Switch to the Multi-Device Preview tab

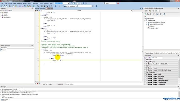pos(174,53)
